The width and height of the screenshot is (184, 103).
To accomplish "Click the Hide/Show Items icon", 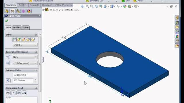I will click(x=118, y=6).
